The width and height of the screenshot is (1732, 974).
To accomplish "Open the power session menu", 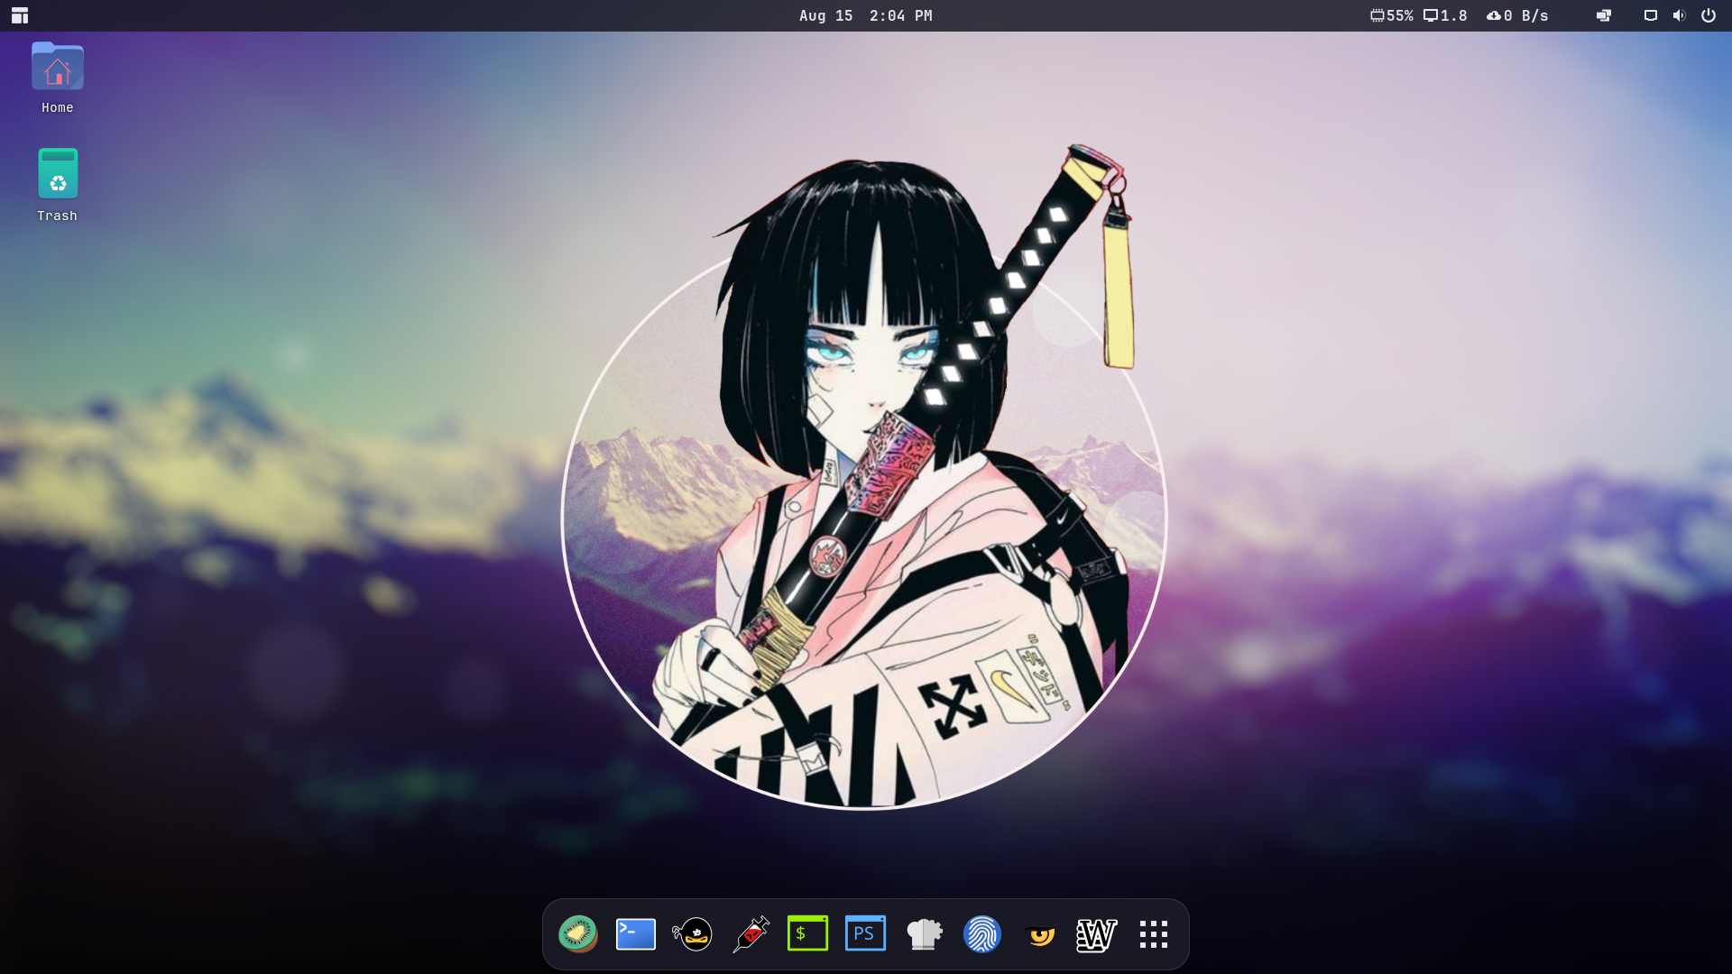I will pyautogui.click(x=1709, y=15).
